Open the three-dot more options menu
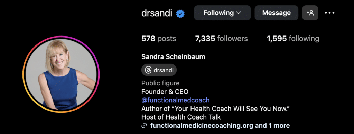 tap(329, 13)
